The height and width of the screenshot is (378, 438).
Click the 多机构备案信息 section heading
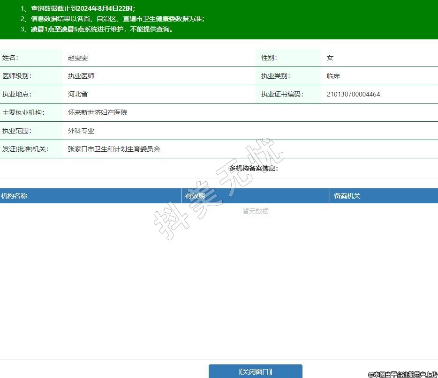pos(253,168)
